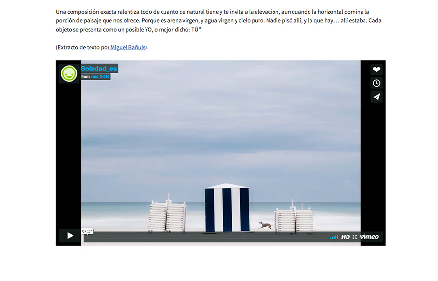Screen dimensions: 438x281
Task: Click the running dog in the video frame
Action: [265, 225]
